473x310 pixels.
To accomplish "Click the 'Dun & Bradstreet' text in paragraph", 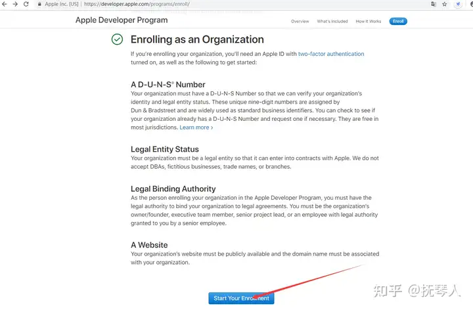I will 153,110.
